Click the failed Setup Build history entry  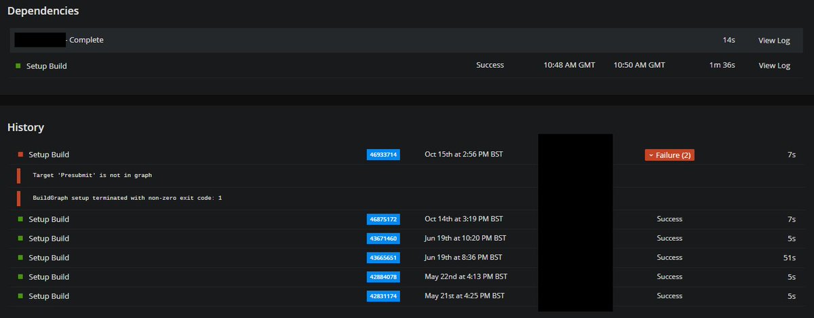(x=49, y=155)
